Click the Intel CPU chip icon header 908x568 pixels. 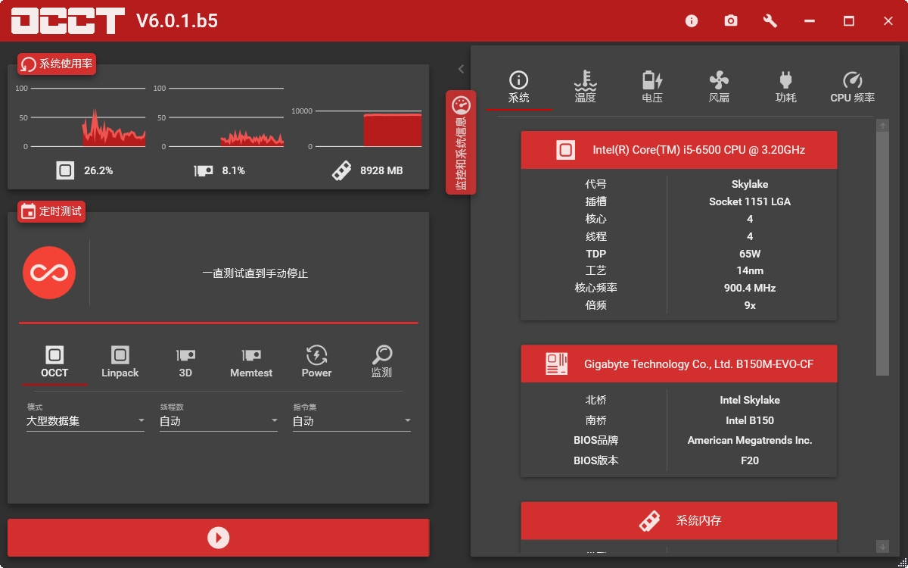[564, 149]
